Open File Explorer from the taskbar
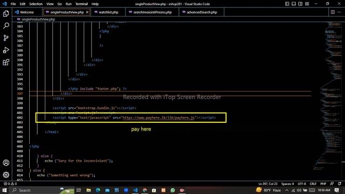345x194 pixels. (x=88, y=190)
